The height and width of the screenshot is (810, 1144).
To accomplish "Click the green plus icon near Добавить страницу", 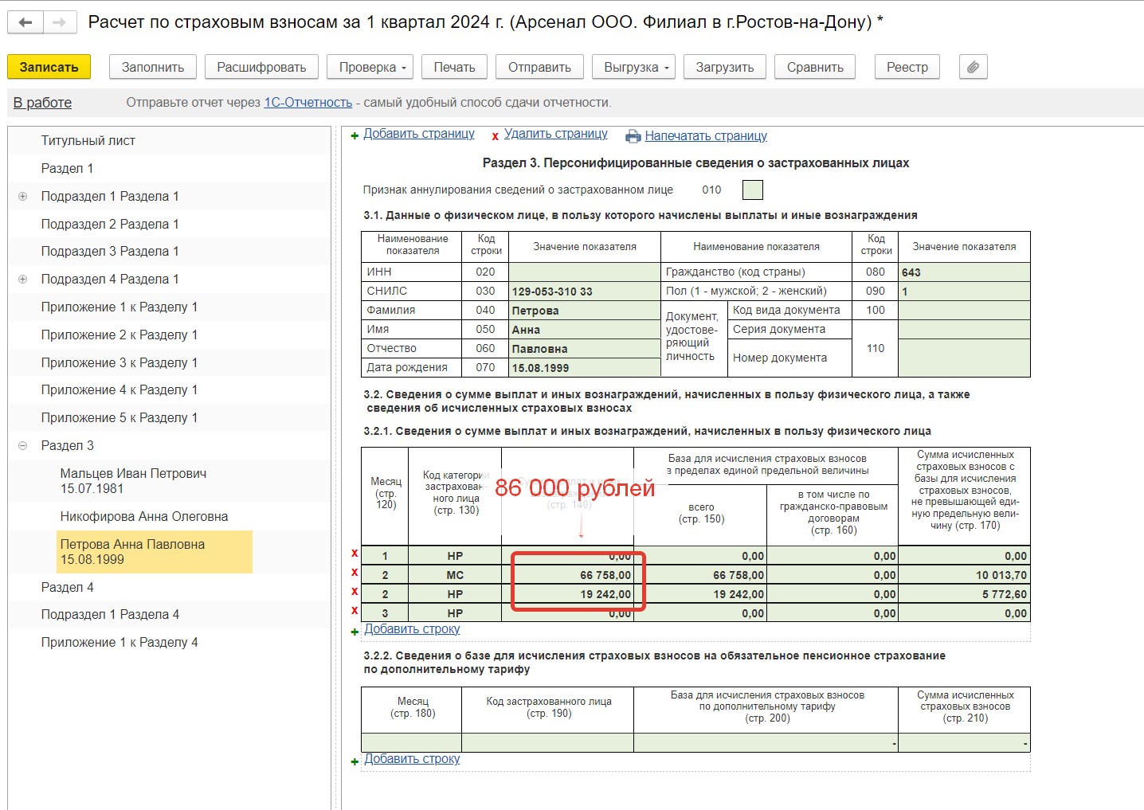I will 355,136.
